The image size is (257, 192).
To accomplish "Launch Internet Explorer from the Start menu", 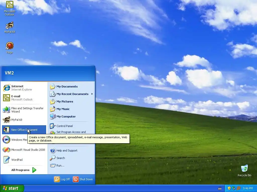I will 24,88.
